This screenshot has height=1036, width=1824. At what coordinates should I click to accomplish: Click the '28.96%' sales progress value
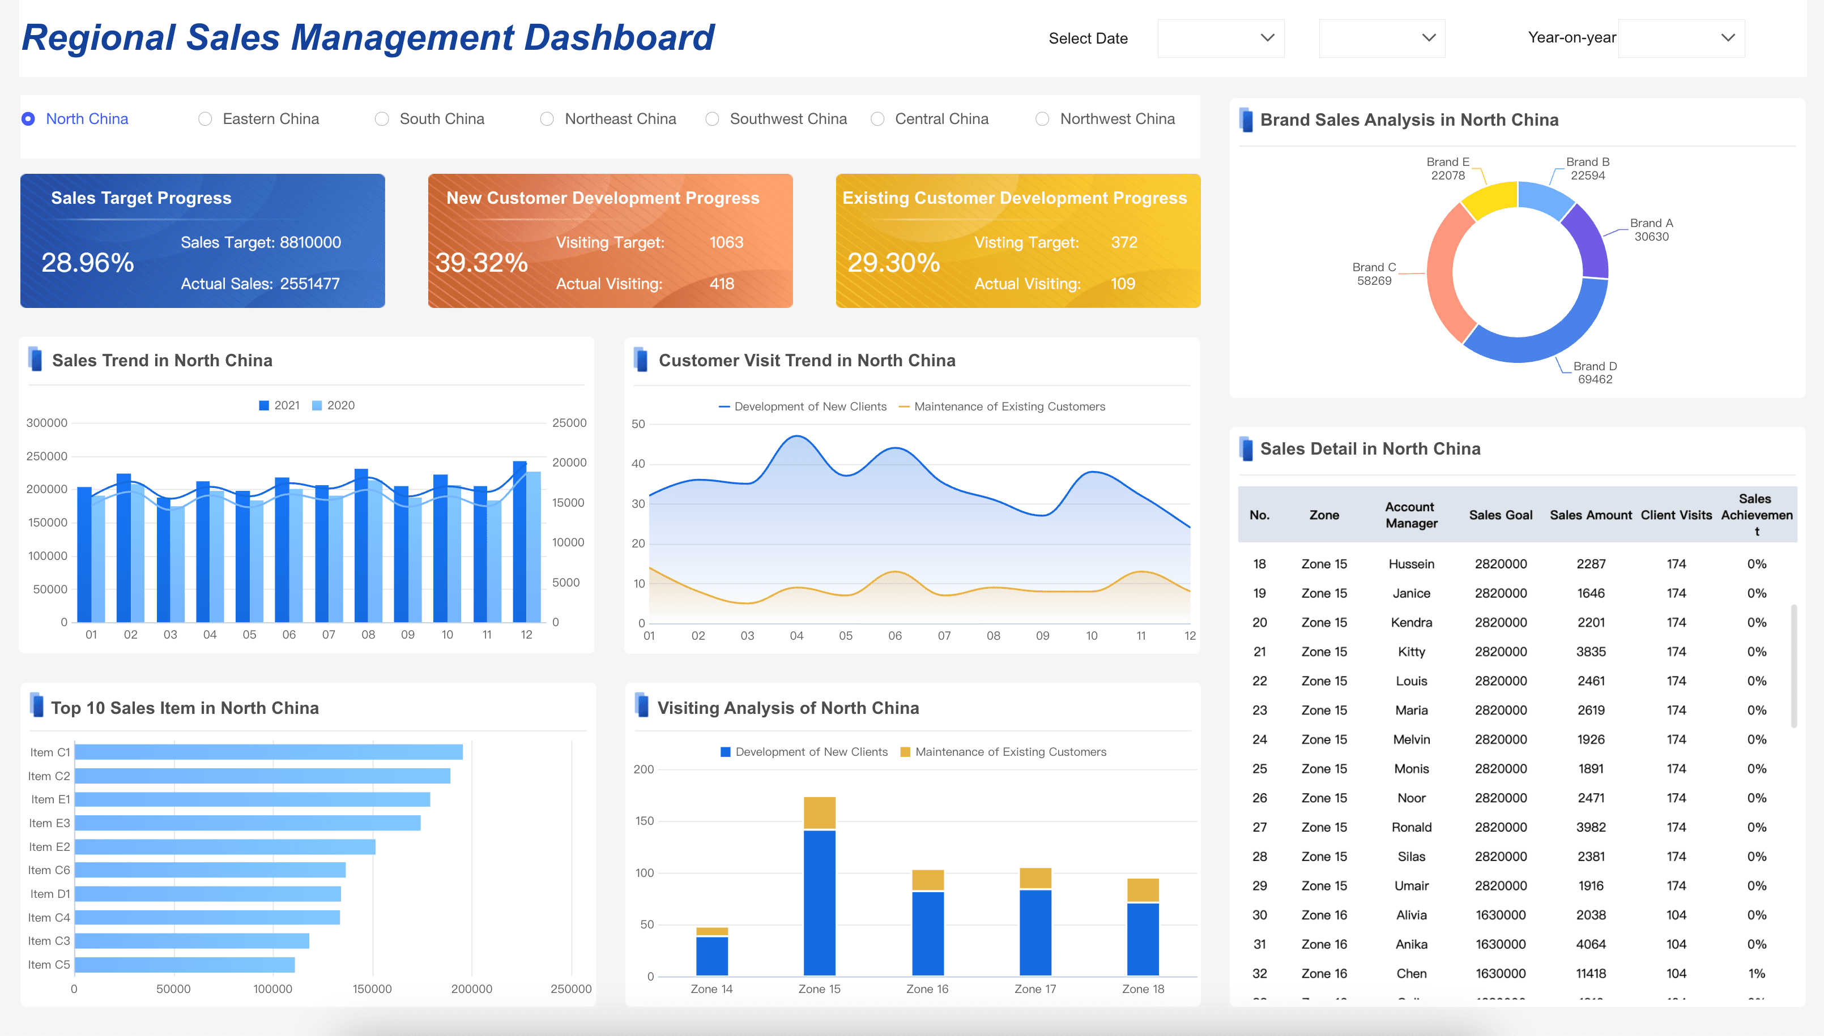pyautogui.click(x=88, y=263)
